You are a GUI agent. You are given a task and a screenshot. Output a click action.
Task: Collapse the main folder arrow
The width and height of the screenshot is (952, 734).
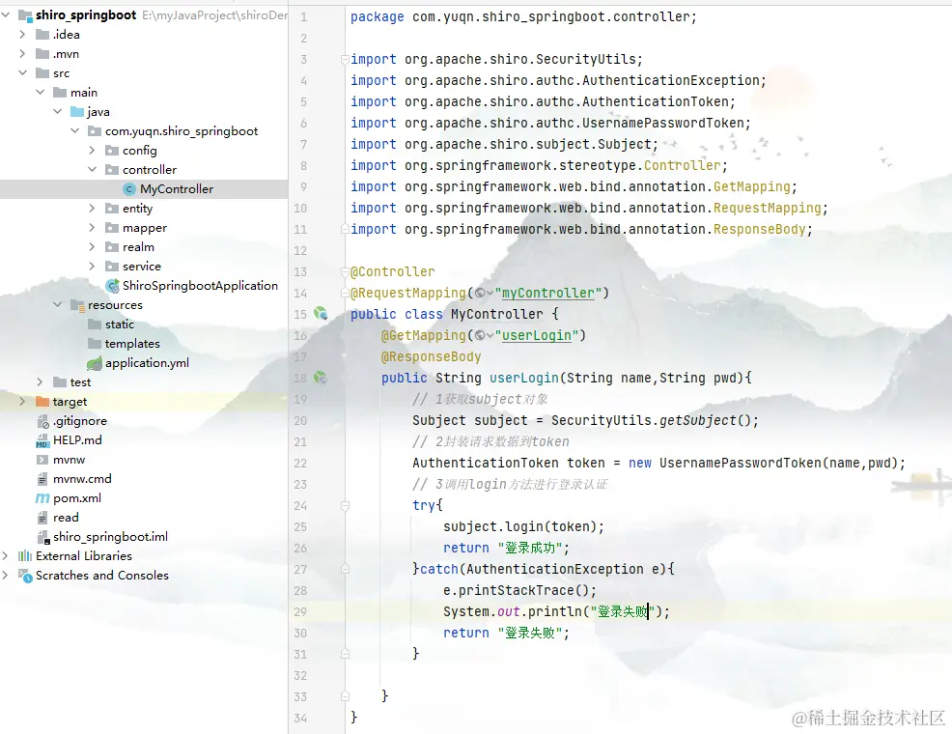coord(41,93)
